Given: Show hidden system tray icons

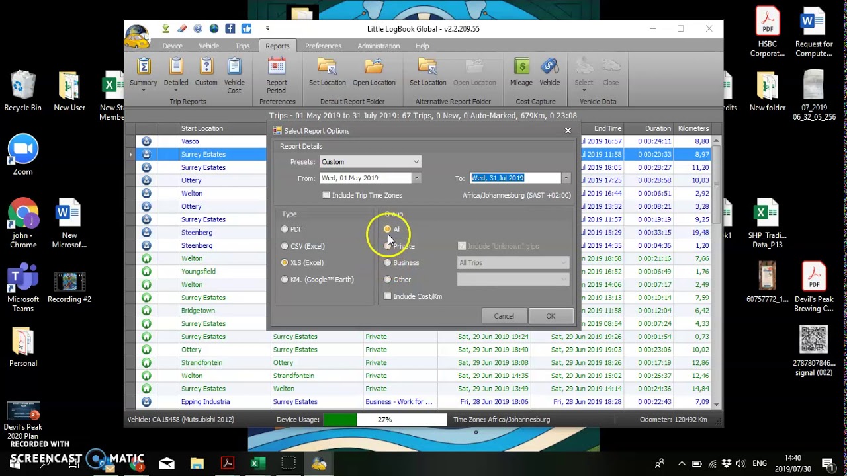Looking at the screenshot, I should tap(682, 463).
